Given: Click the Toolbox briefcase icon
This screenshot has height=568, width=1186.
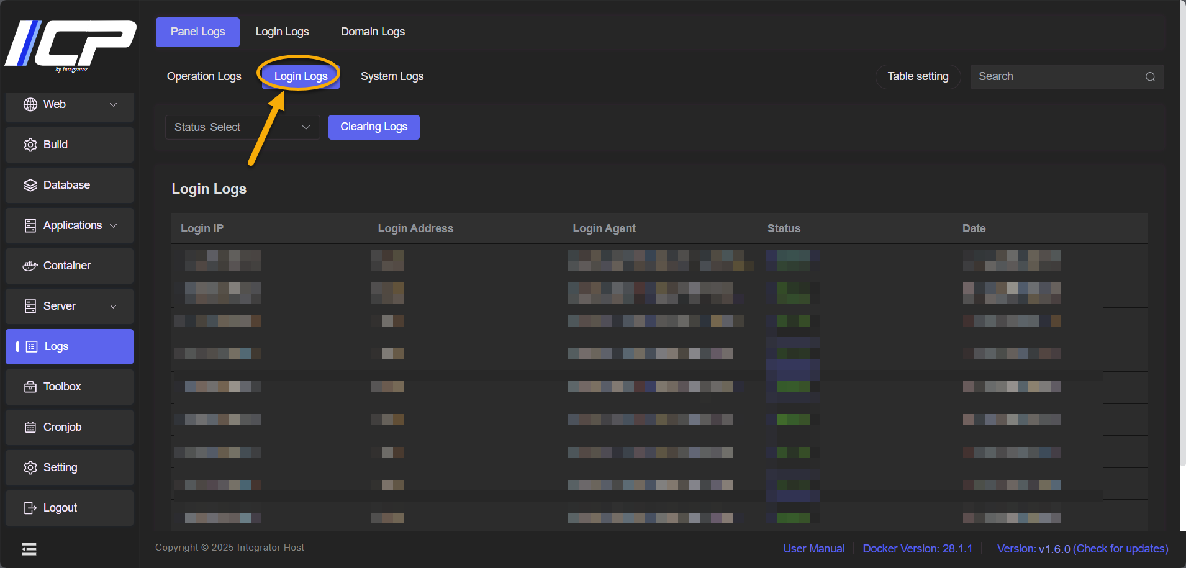Looking at the screenshot, I should (x=30, y=387).
